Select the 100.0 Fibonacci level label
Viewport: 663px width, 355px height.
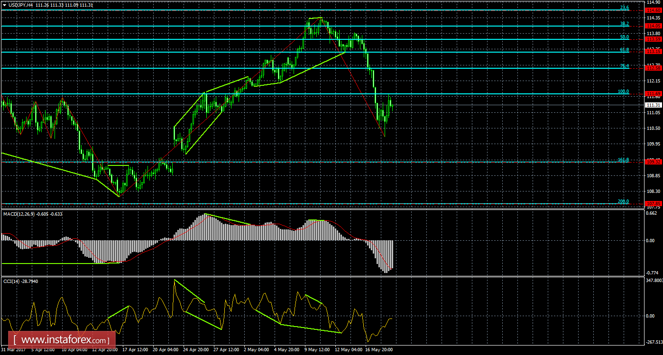pos(623,91)
